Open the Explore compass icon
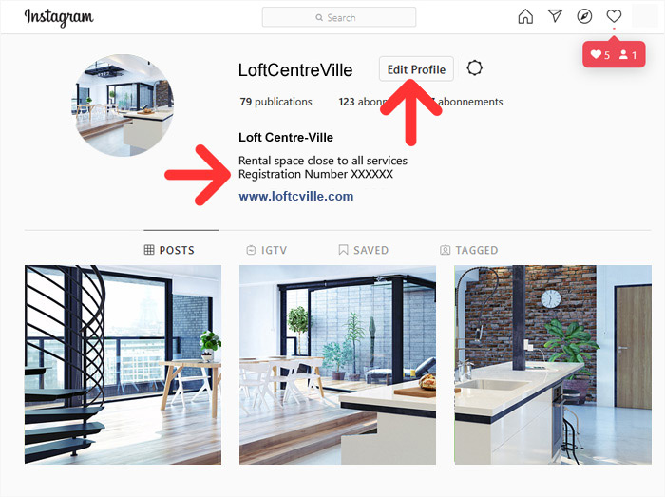The width and height of the screenshot is (665, 497). coord(584,16)
